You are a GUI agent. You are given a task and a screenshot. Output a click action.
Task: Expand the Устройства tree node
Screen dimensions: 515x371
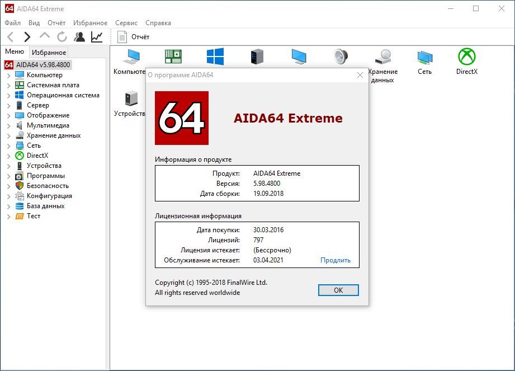coord(9,166)
